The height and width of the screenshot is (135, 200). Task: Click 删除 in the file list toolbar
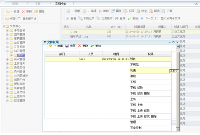[x=104, y=11]
